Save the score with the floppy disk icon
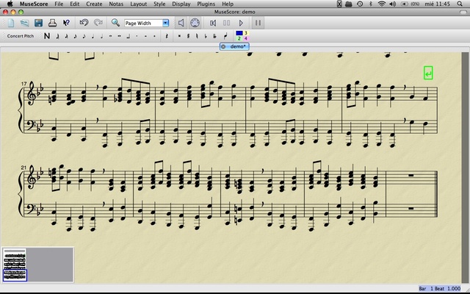470x294 pixels. click(38, 23)
